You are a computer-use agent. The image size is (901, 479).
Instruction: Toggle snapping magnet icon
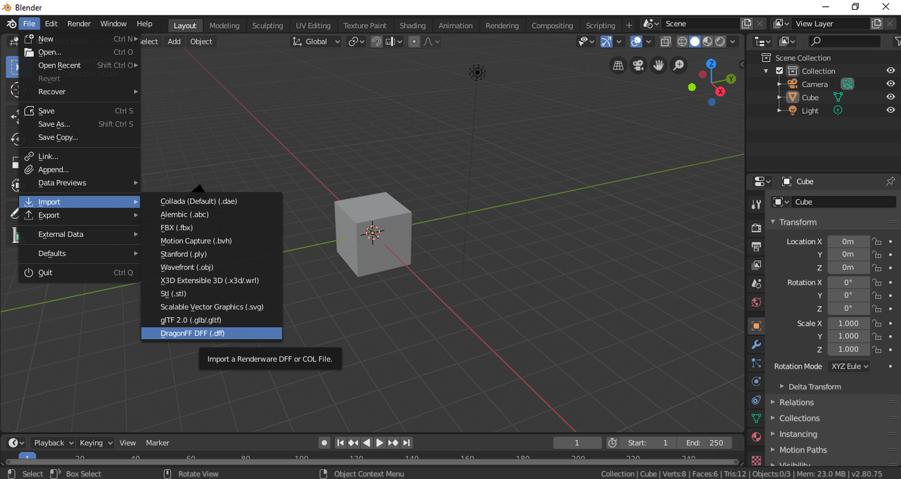click(x=377, y=41)
